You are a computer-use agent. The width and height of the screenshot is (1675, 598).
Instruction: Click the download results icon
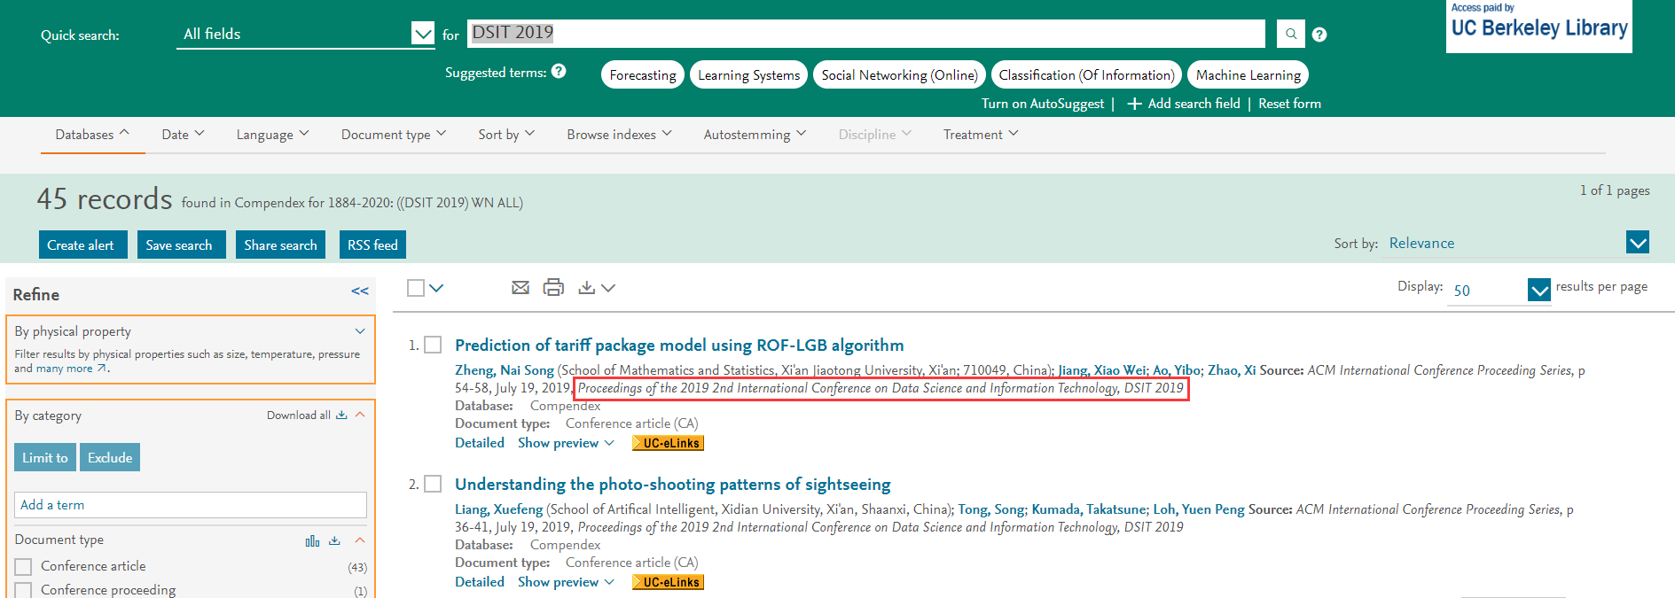click(x=587, y=287)
